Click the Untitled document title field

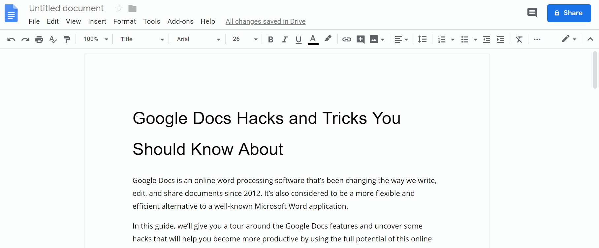(x=66, y=8)
